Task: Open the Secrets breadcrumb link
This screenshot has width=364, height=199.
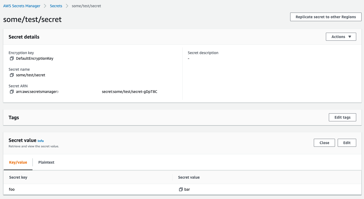Action: [56, 6]
